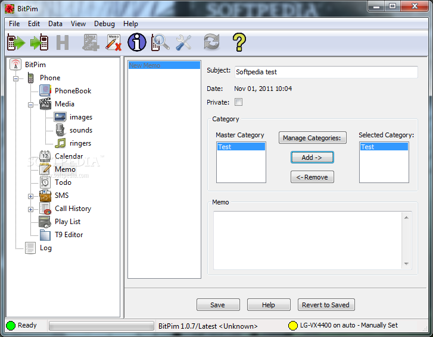The height and width of the screenshot is (337, 433).
Task: Select the PhoneBook tree label
Action: 73,91
